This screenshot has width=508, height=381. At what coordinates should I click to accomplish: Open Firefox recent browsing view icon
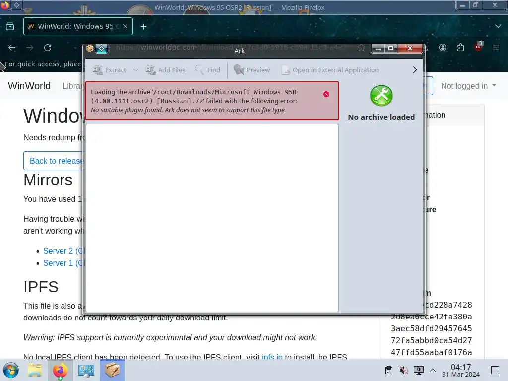(x=10, y=27)
